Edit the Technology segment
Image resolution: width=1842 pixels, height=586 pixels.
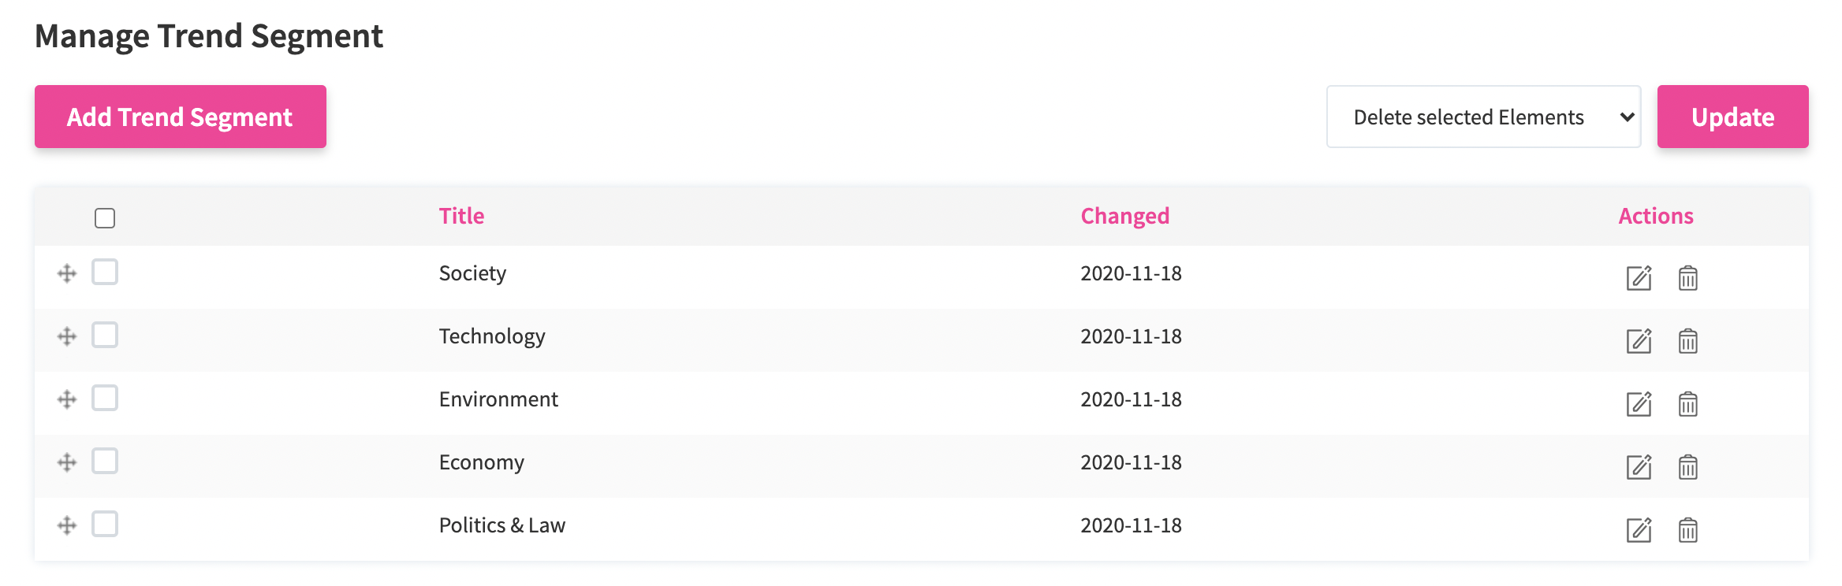1639,341
